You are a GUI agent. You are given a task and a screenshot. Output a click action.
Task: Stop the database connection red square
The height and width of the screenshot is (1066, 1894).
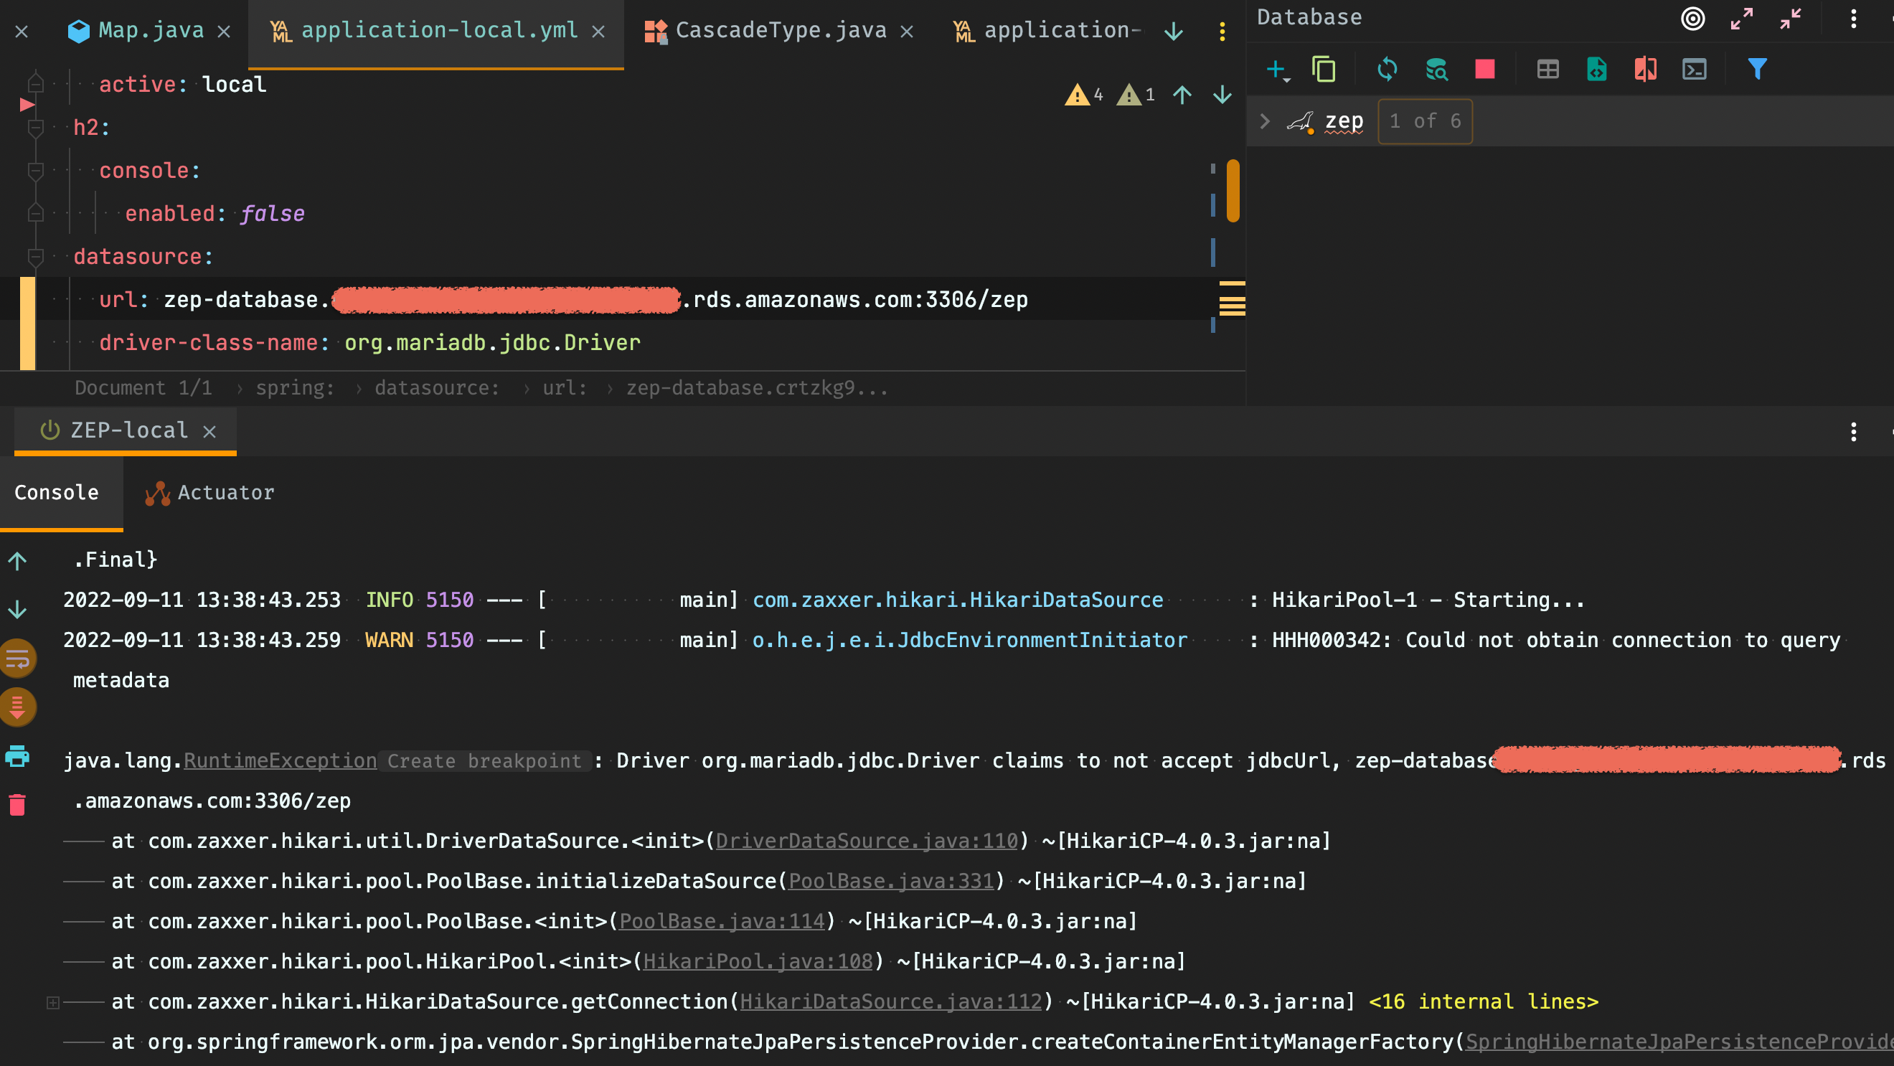coord(1484,70)
